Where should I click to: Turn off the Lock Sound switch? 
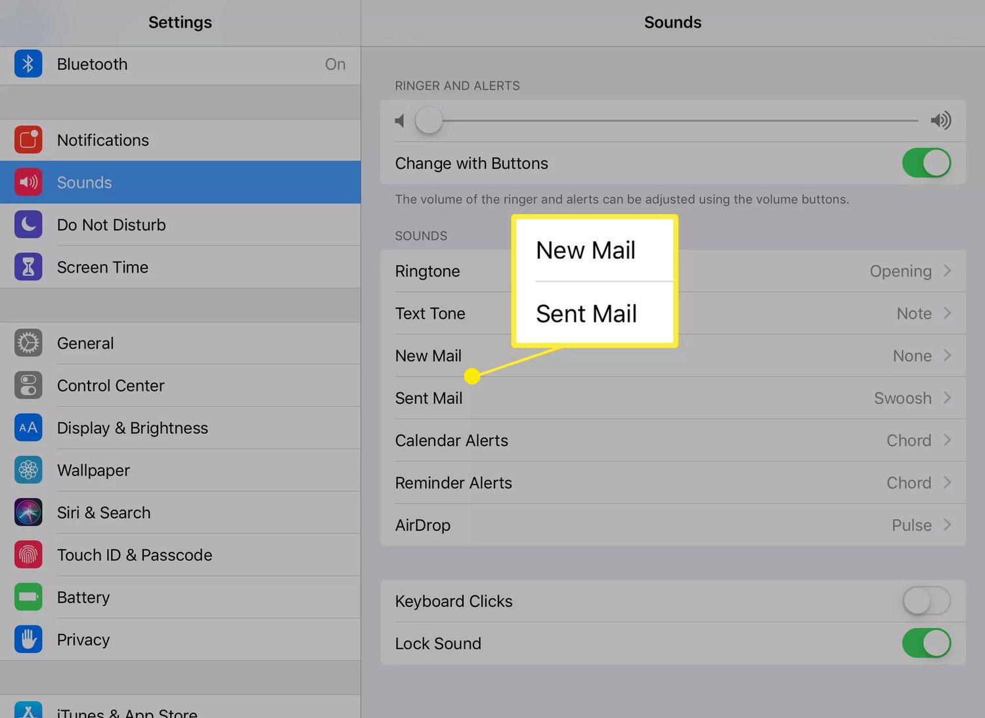tap(926, 643)
